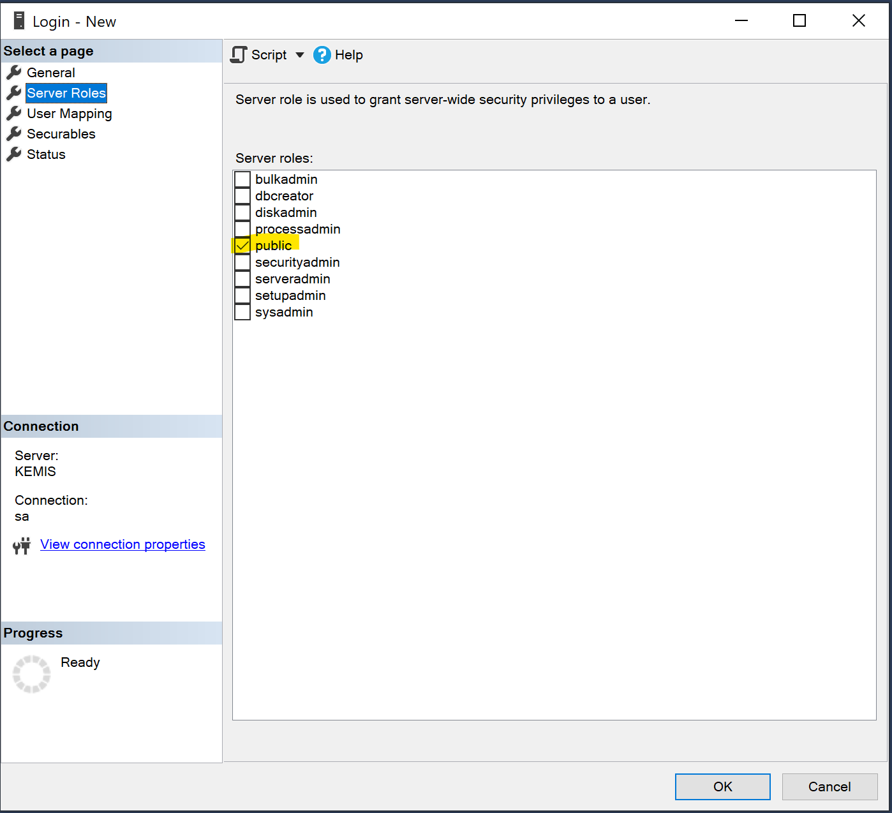This screenshot has height=813, width=892.
Task: Click wrench icon beside General page
Action: (x=14, y=73)
